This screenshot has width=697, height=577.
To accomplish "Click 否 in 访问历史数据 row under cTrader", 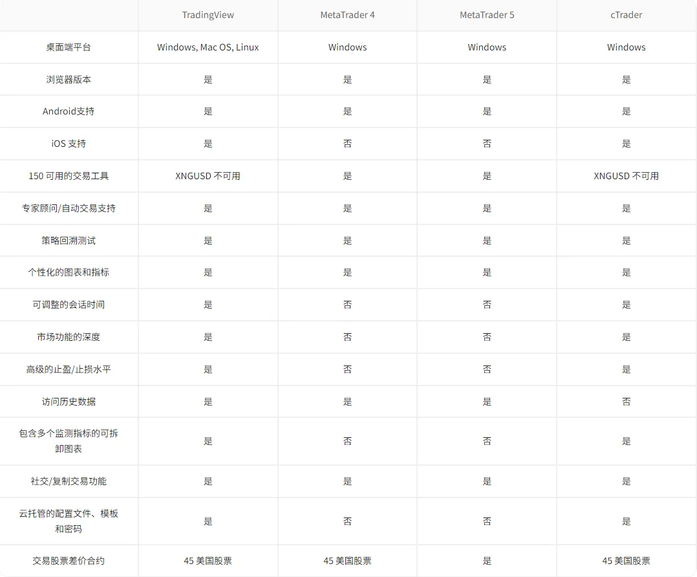I will pyautogui.click(x=626, y=402).
